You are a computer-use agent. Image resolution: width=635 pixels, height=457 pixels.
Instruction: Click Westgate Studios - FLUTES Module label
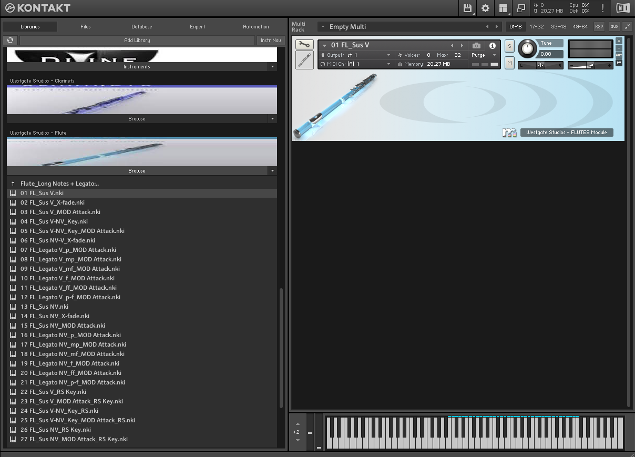pos(567,133)
